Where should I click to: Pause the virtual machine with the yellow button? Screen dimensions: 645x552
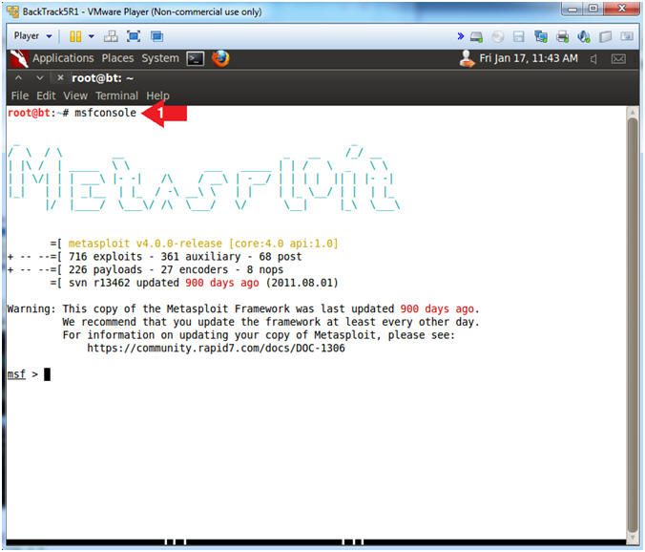(x=75, y=36)
